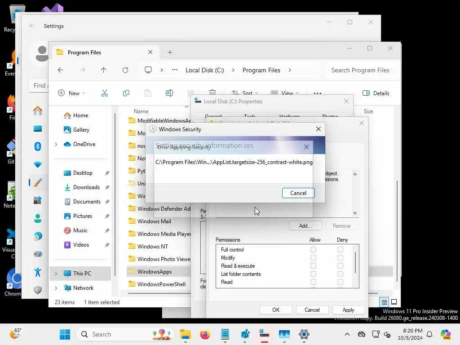The image size is (460, 345).
Task: Tick Deny for Modify permission
Action: coord(341,257)
